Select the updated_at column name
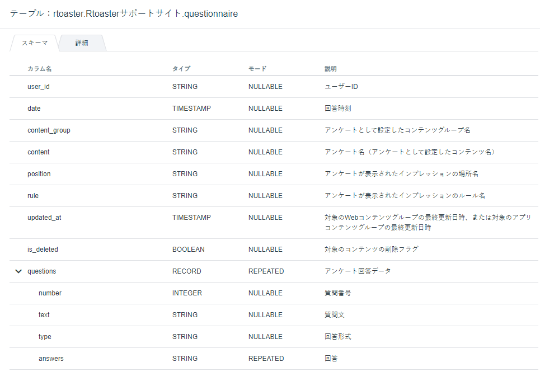 click(x=44, y=218)
